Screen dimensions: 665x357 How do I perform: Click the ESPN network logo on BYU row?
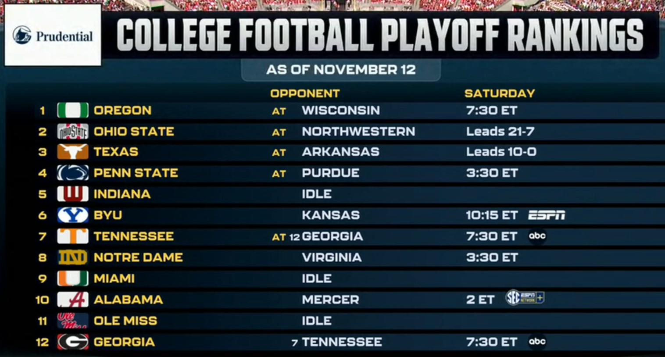tap(546, 215)
